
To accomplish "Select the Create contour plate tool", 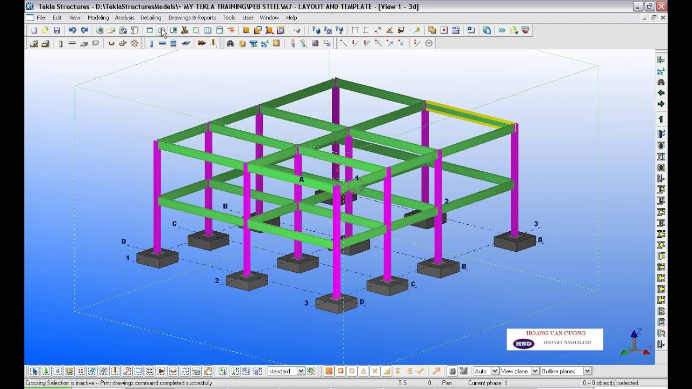I will tap(186, 43).
